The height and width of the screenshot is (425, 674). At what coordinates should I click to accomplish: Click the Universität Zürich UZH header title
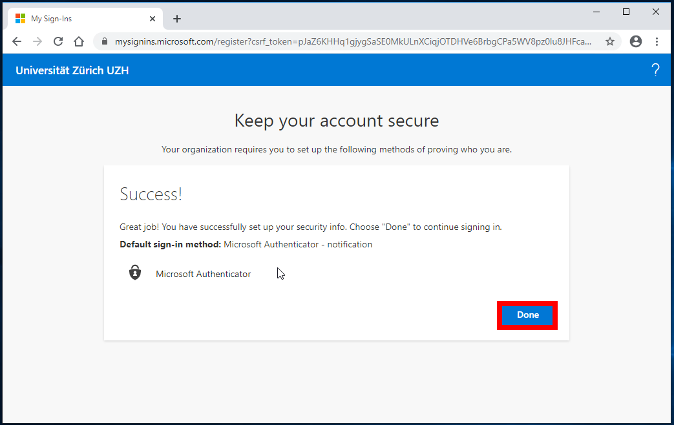click(x=72, y=70)
